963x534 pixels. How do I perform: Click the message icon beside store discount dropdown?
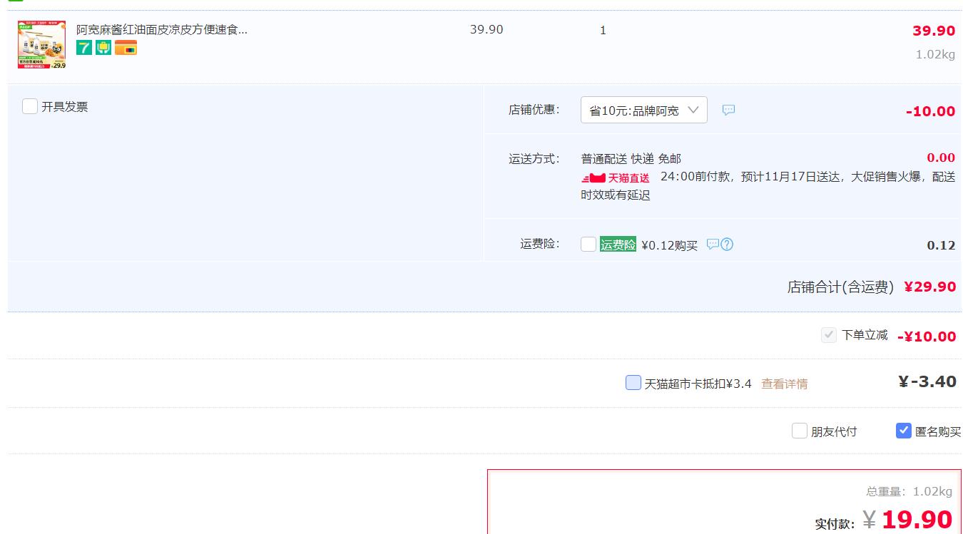pos(728,111)
